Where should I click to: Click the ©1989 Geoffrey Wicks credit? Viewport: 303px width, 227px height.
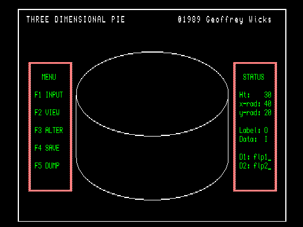224,20
